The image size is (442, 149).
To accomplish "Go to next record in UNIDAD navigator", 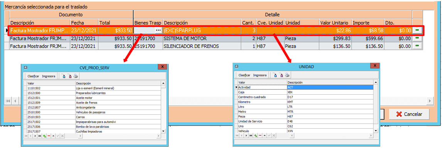I will [246, 136].
